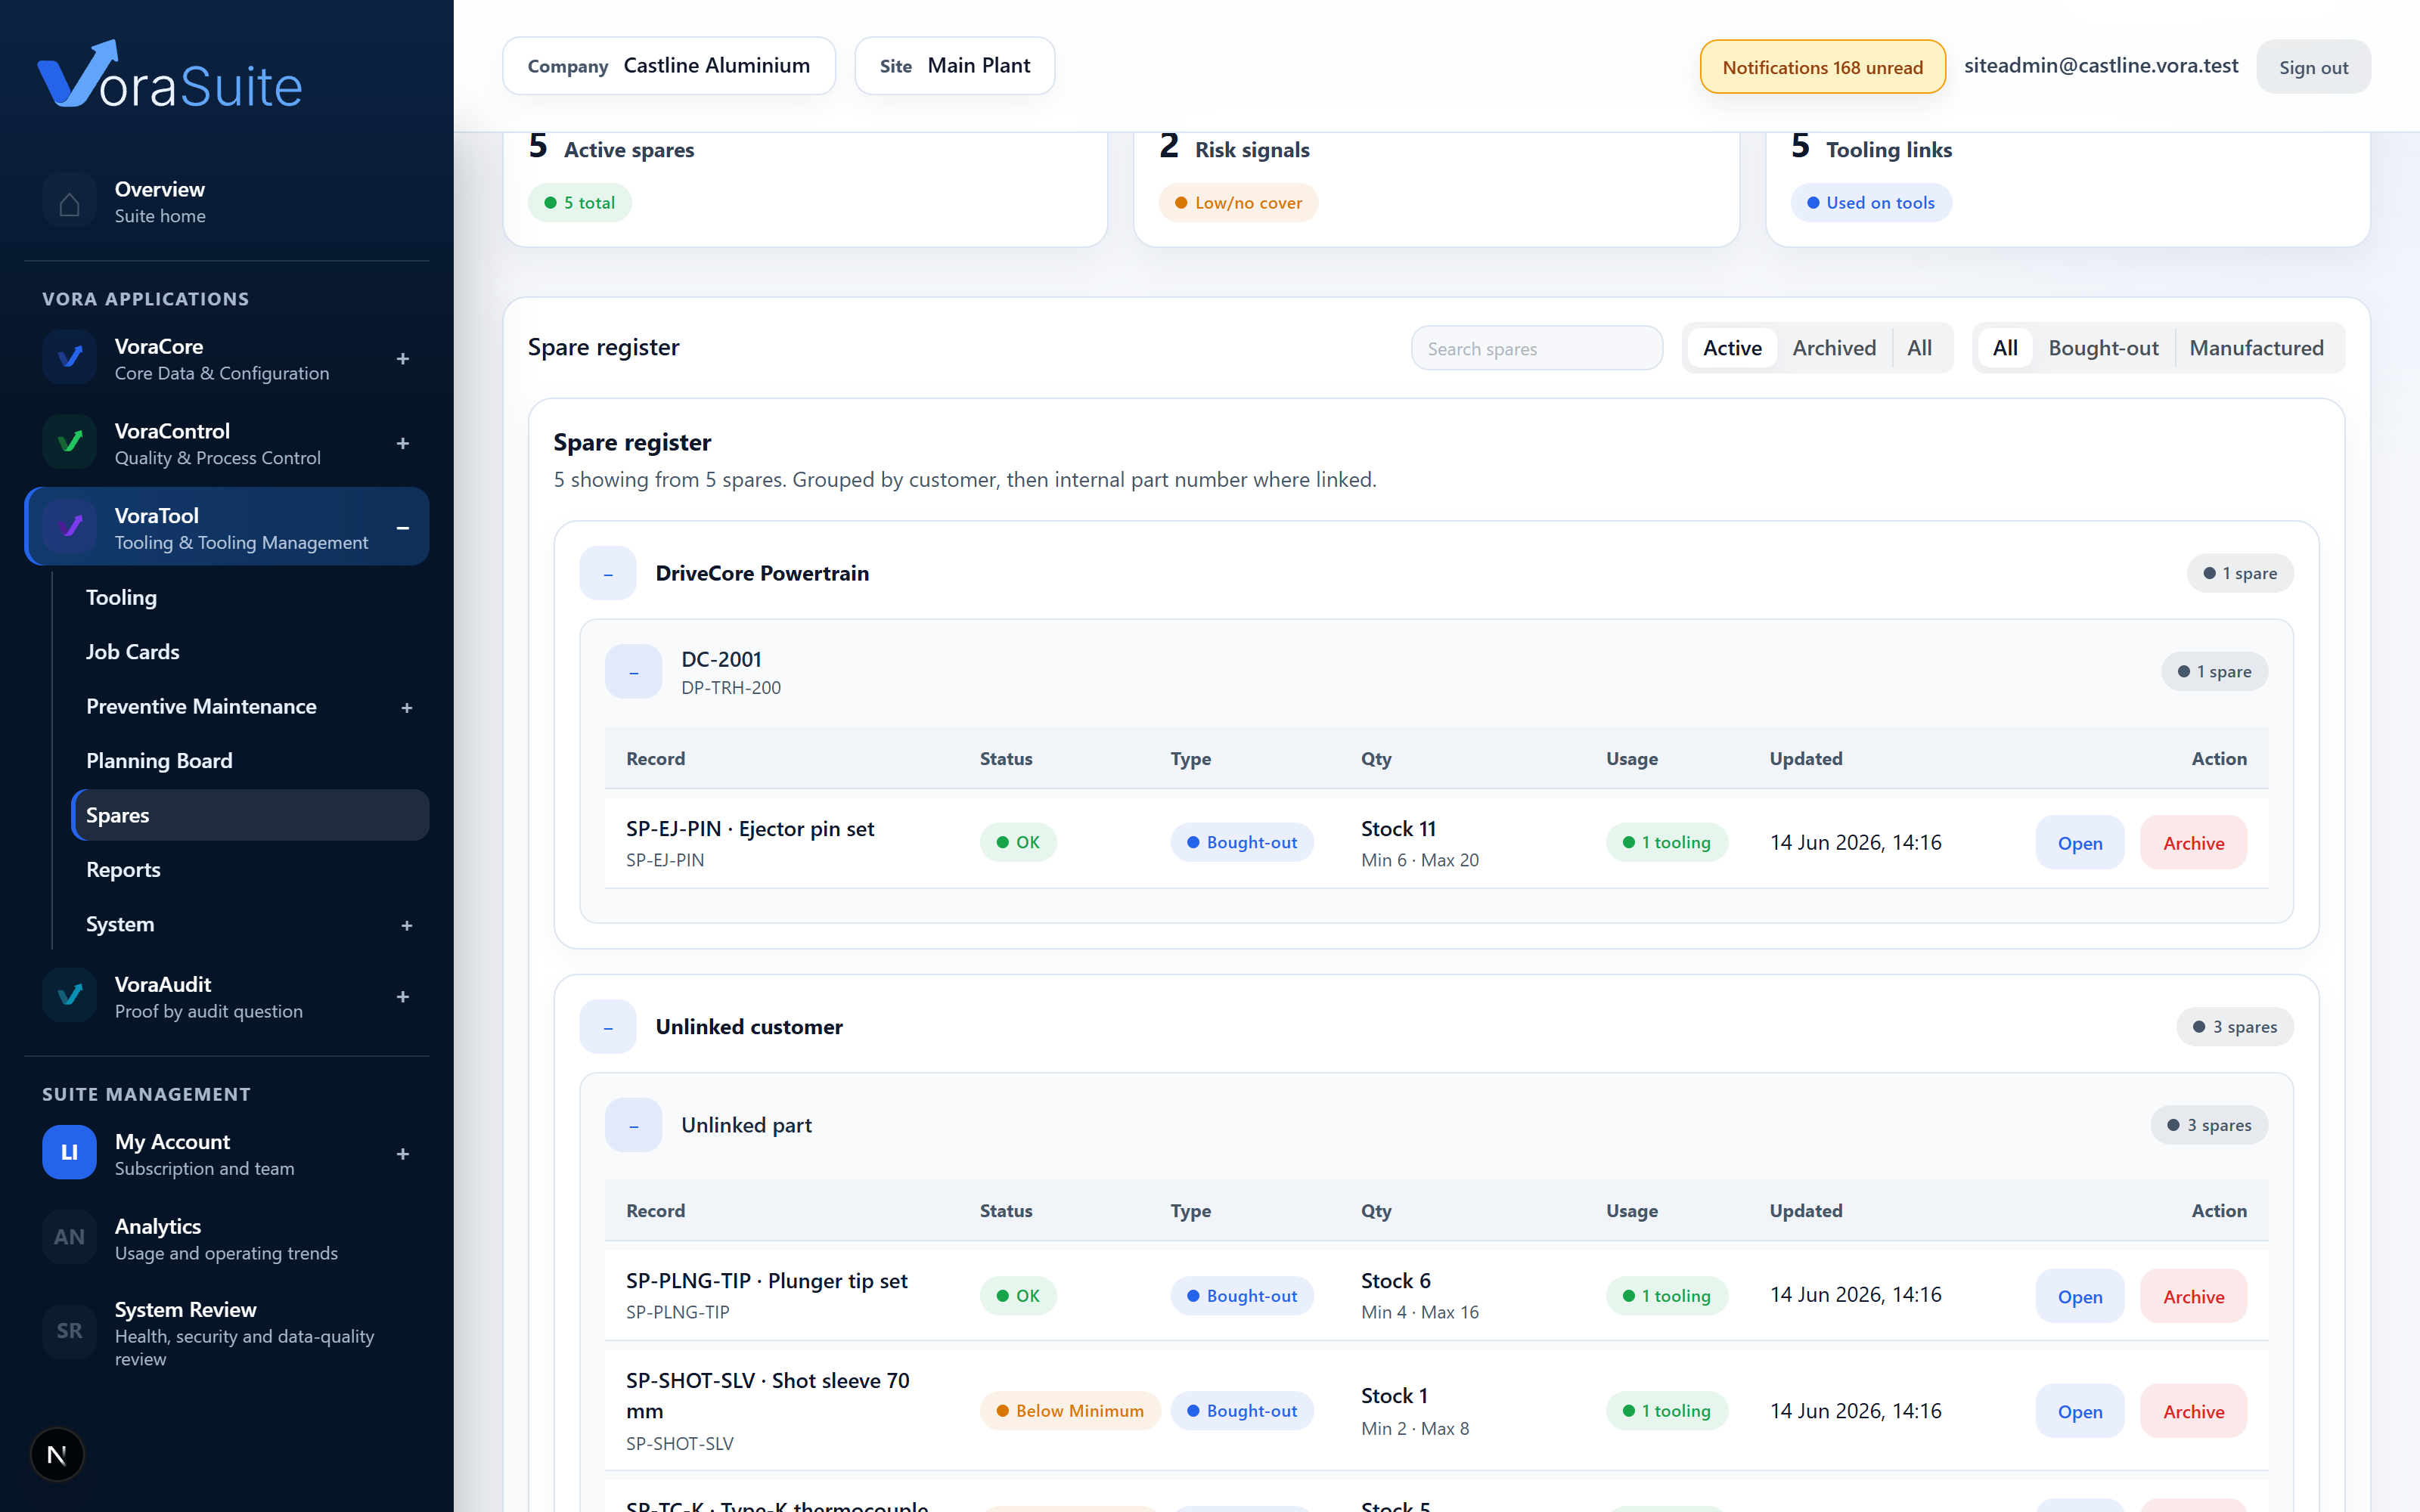This screenshot has height=1512, width=2420.
Task: Collapse the Unlinked part group
Action: pyautogui.click(x=633, y=1126)
